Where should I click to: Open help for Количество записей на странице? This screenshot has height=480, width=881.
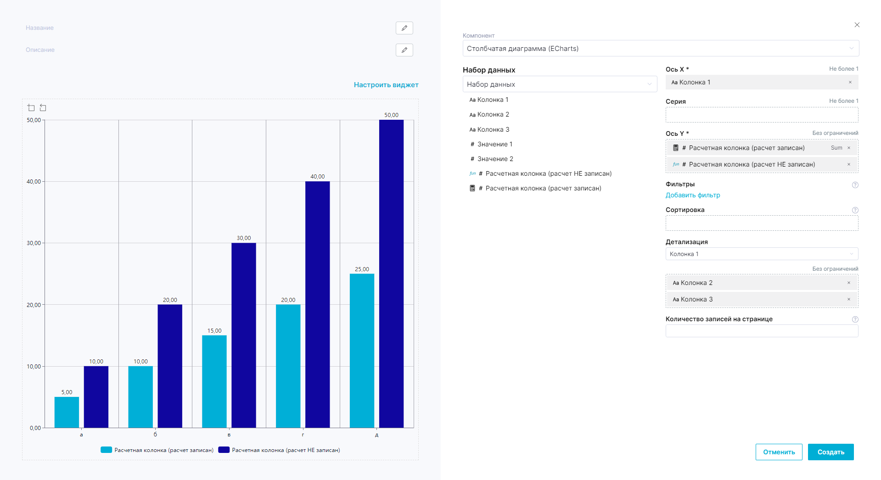(855, 319)
